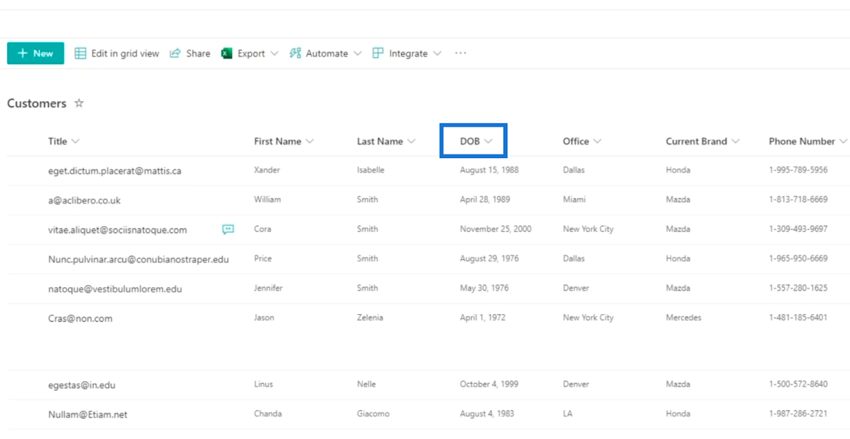Click the date November 25, 2000
850x439 pixels.
pos(496,229)
